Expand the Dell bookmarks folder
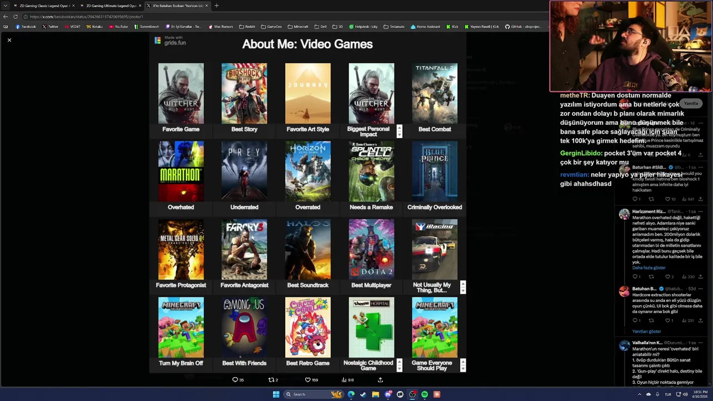 [x=321, y=27]
